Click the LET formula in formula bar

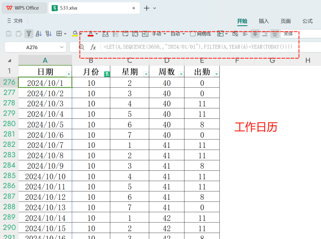(198, 47)
